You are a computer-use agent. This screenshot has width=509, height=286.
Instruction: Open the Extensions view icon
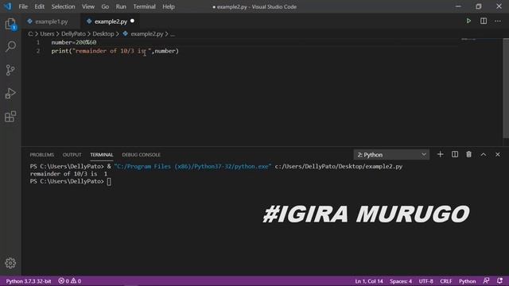10,117
